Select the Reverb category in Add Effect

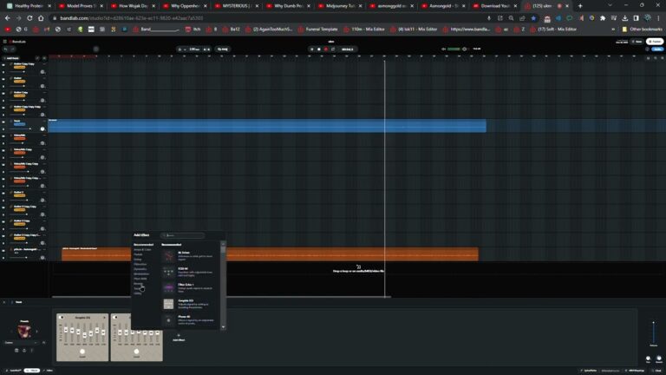point(139,284)
